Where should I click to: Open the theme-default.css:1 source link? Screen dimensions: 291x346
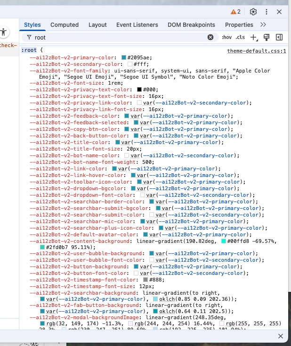coord(257,50)
